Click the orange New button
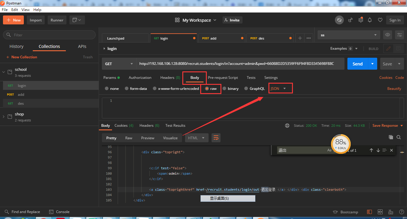 pos(13,20)
